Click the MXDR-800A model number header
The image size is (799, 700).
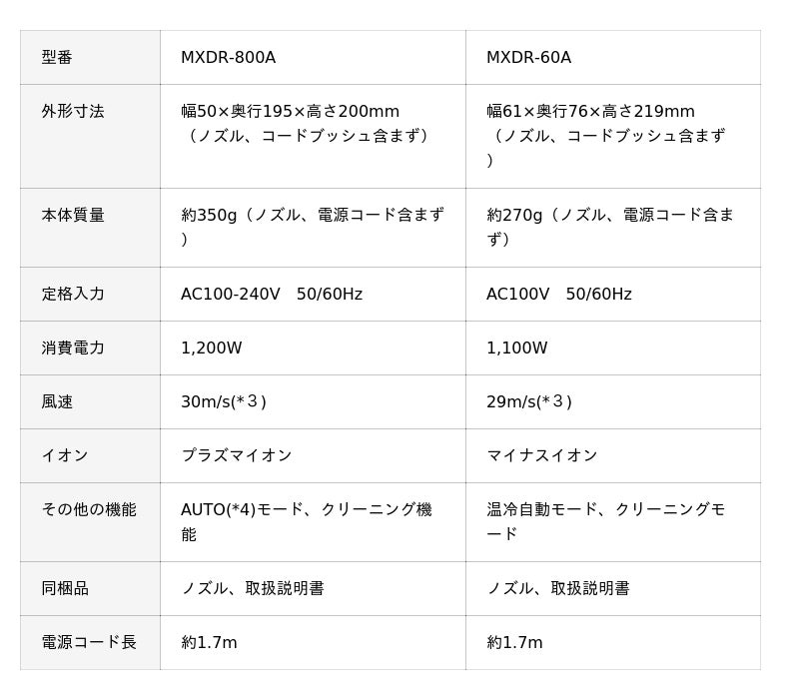[x=228, y=58]
